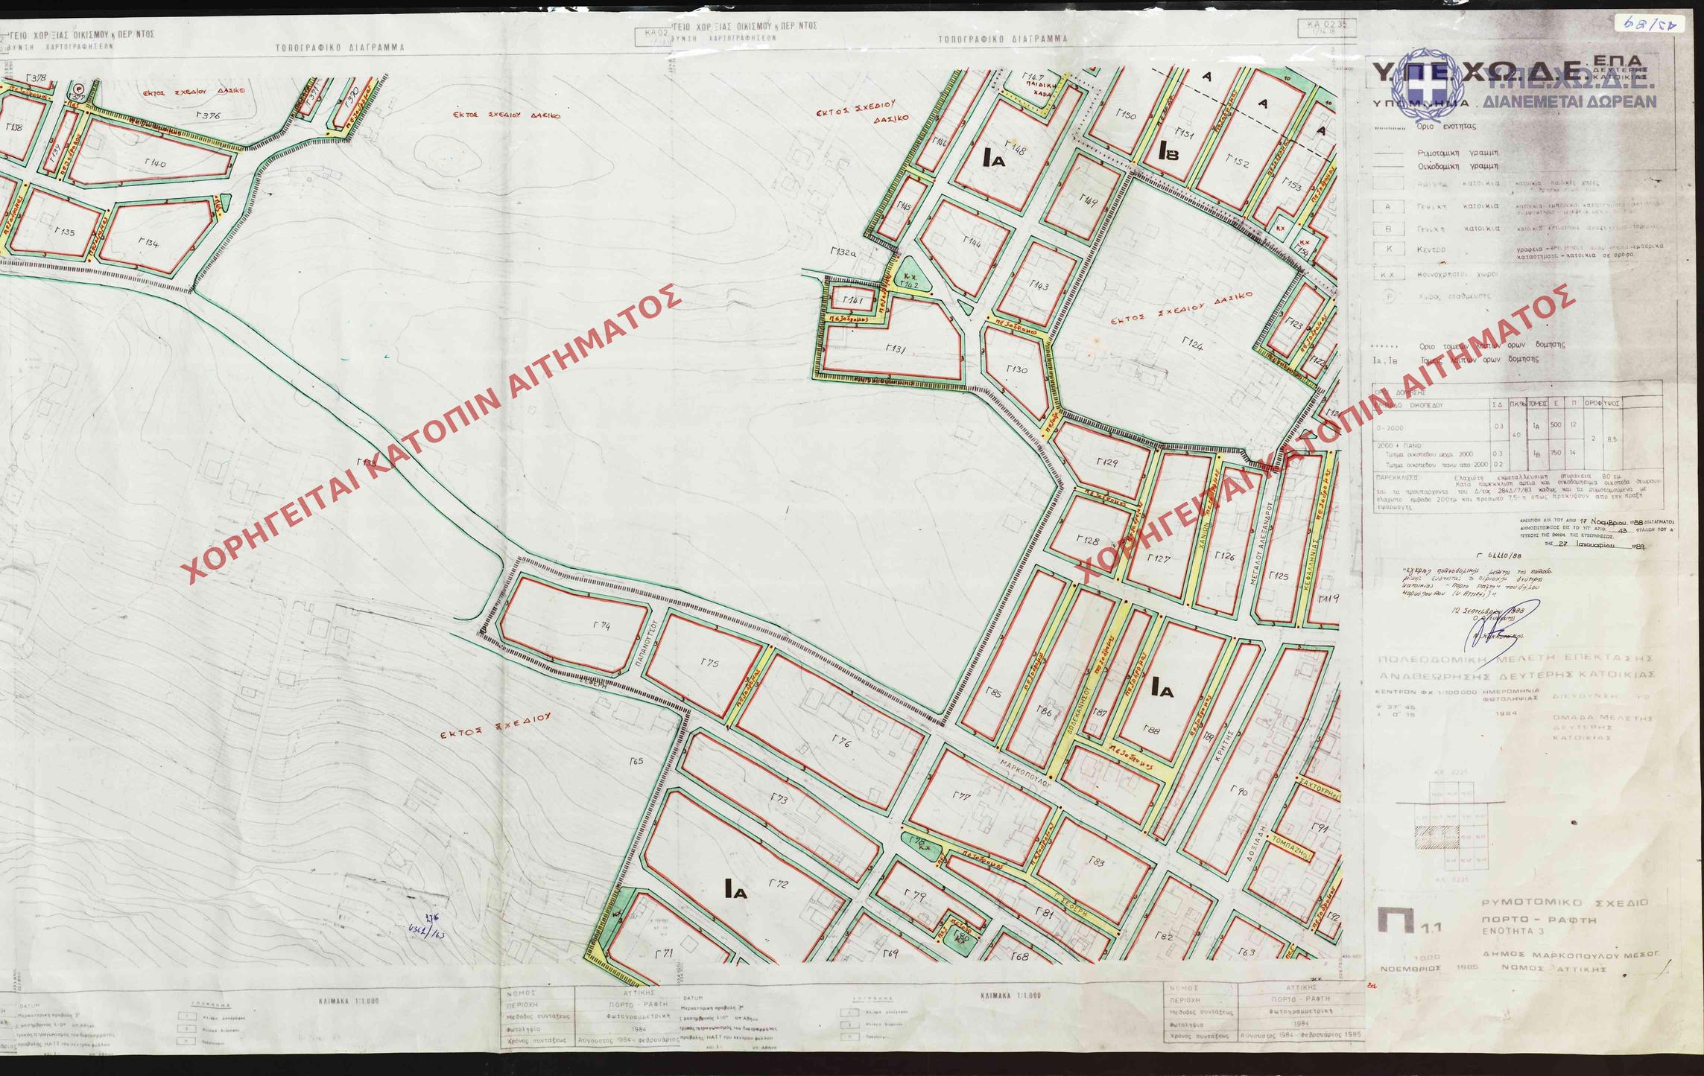
Task: Click block label Γ131
Action: click(x=896, y=348)
